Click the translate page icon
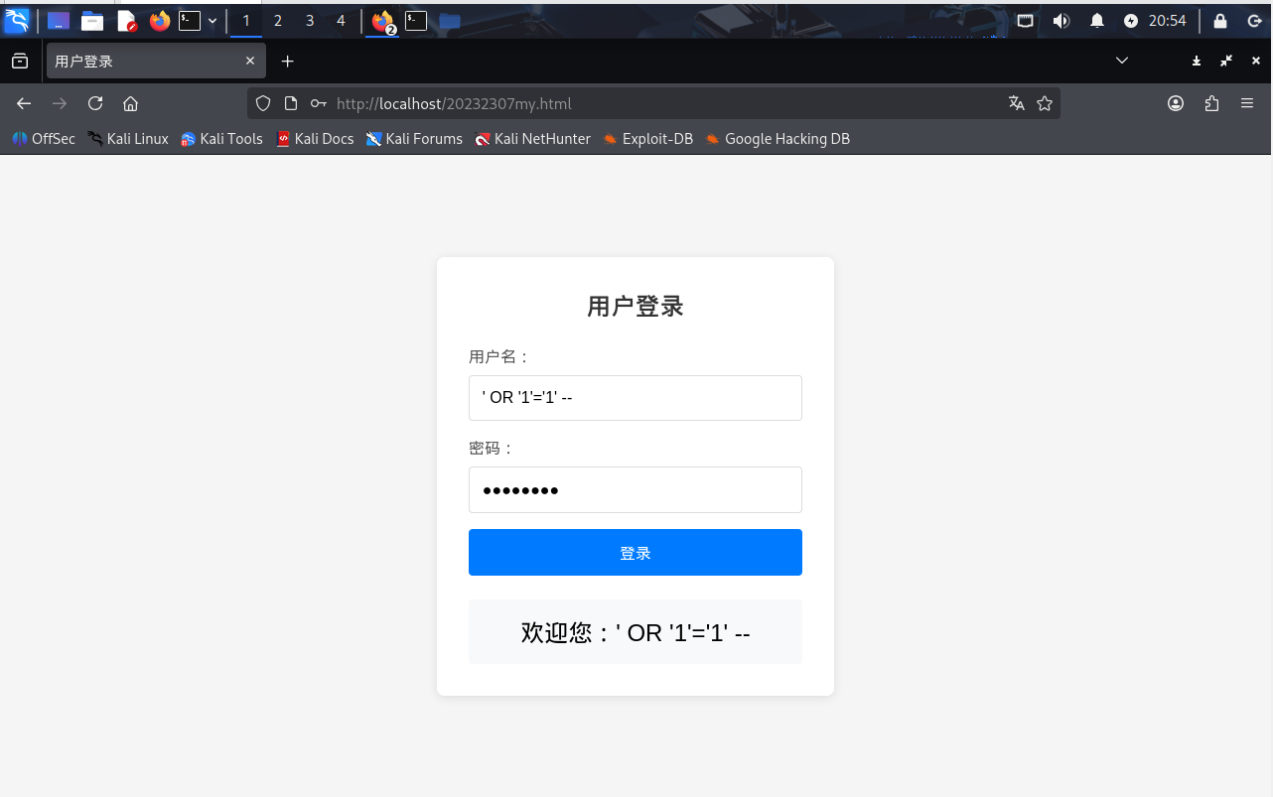Image resolution: width=1273 pixels, height=797 pixels. pyautogui.click(x=1016, y=103)
